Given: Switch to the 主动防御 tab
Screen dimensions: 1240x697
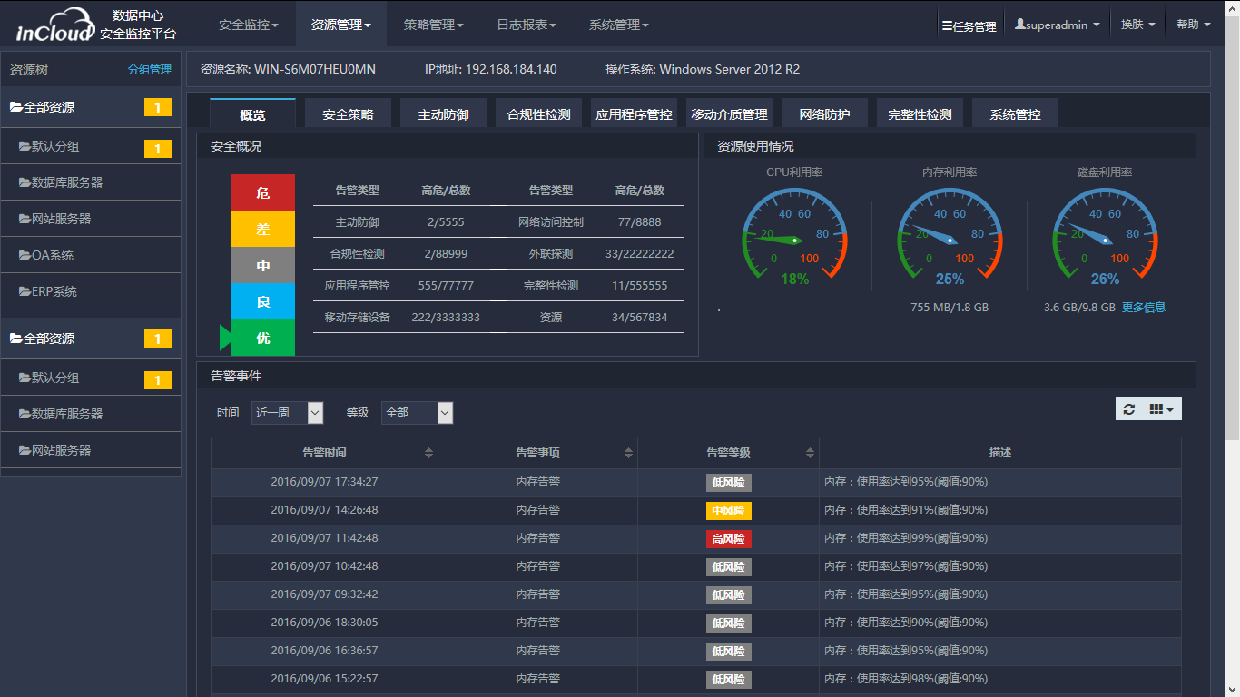Looking at the screenshot, I should point(443,113).
